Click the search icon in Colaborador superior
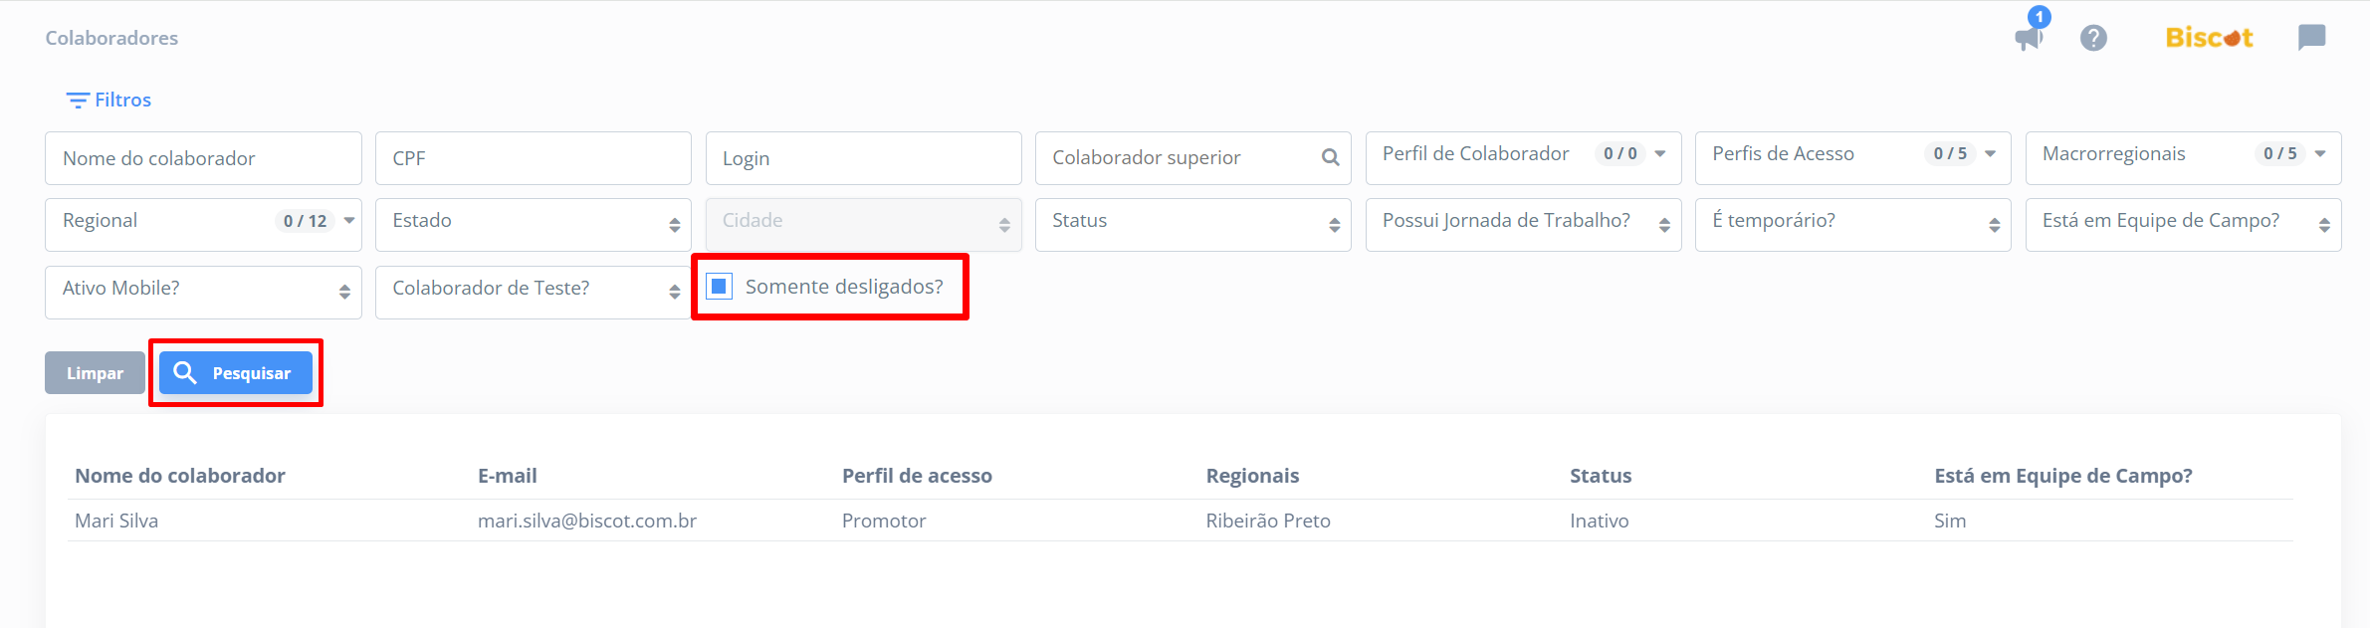Viewport: 2370px width, 628px height. (x=1330, y=157)
